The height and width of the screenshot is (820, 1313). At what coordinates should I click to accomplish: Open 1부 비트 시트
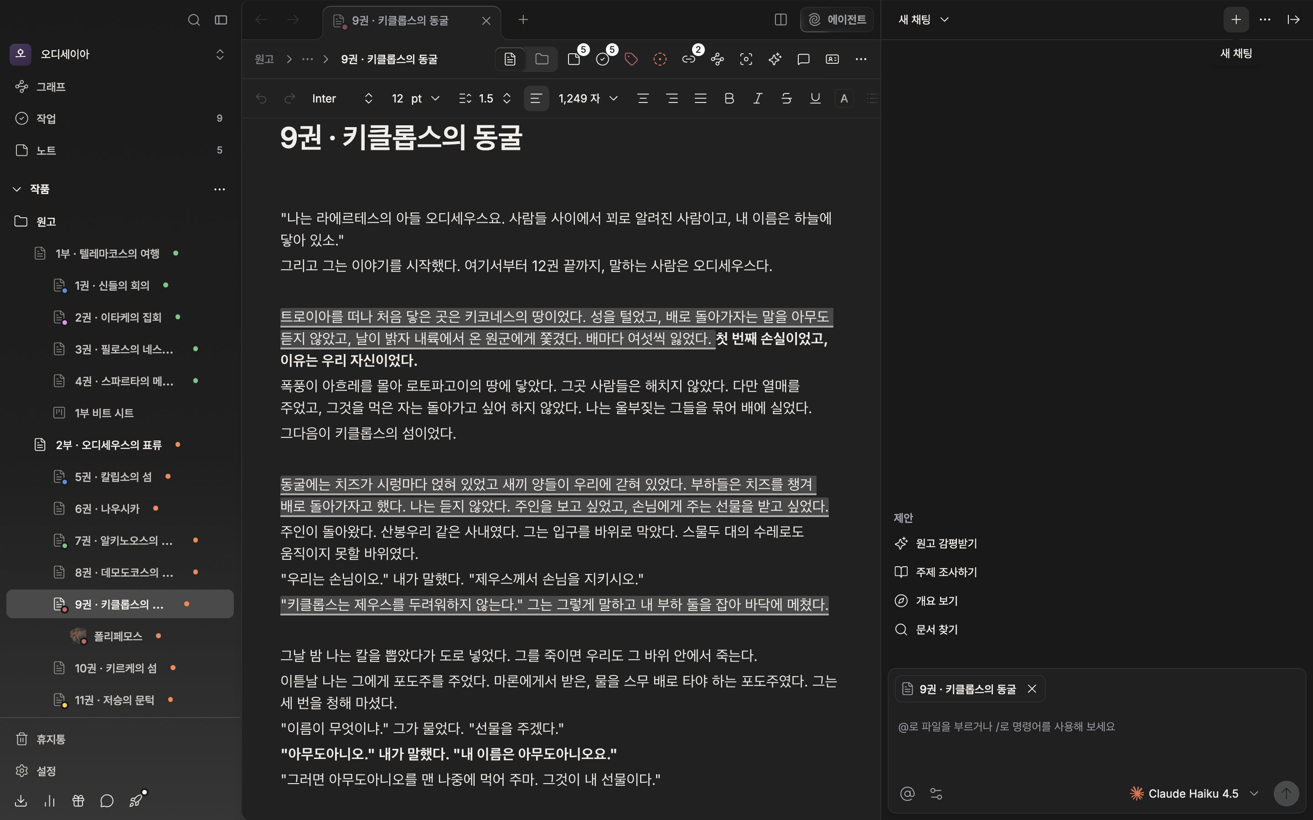click(x=120, y=413)
